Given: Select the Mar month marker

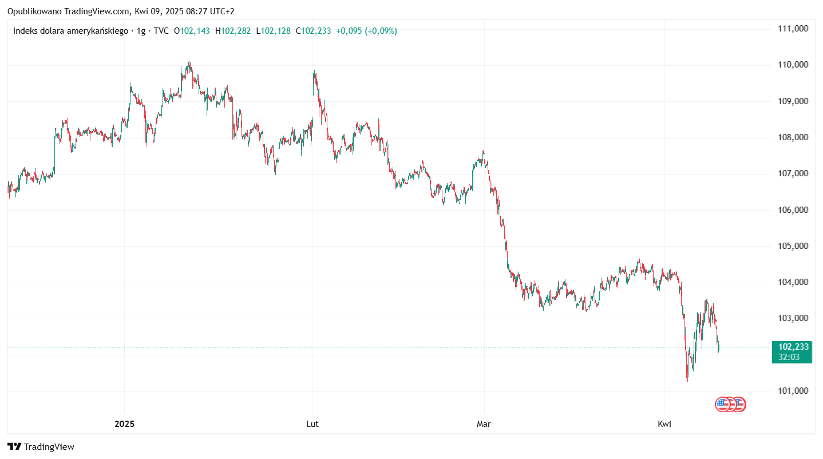Looking at the screenshot, I should 484,424.
